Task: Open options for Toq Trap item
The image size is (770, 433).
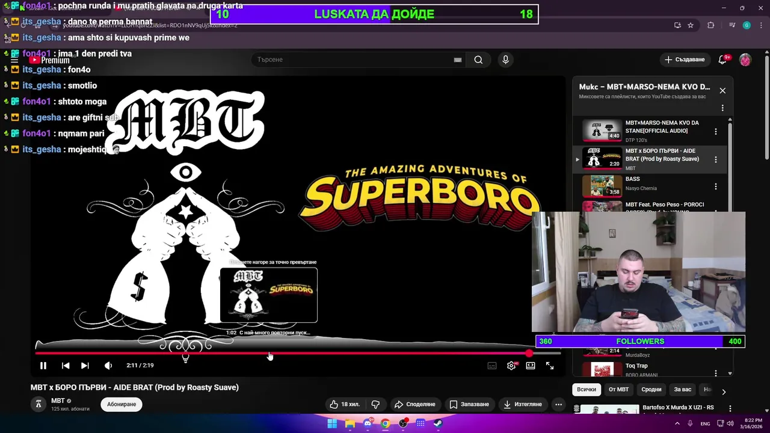Action: point(715,373)
